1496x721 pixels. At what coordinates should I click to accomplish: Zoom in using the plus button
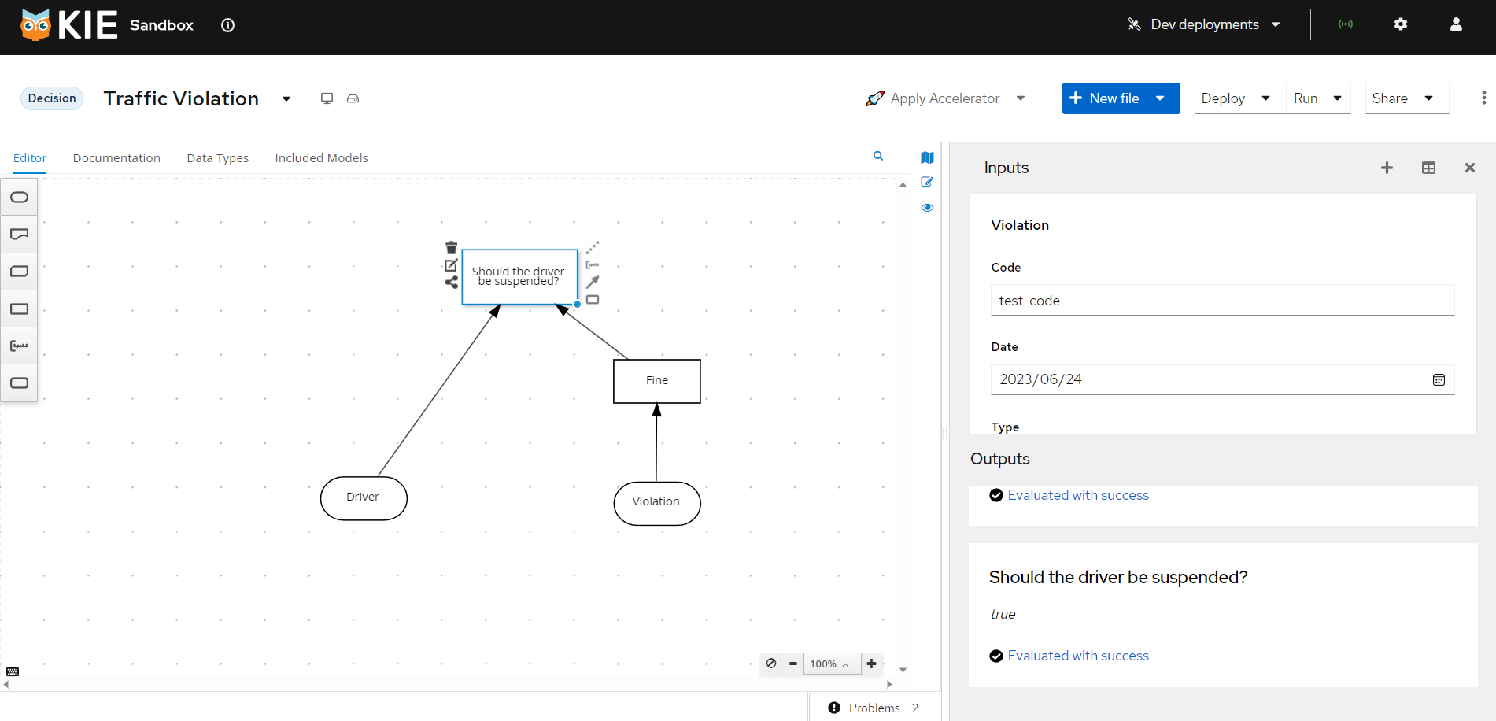pos(872,664)
